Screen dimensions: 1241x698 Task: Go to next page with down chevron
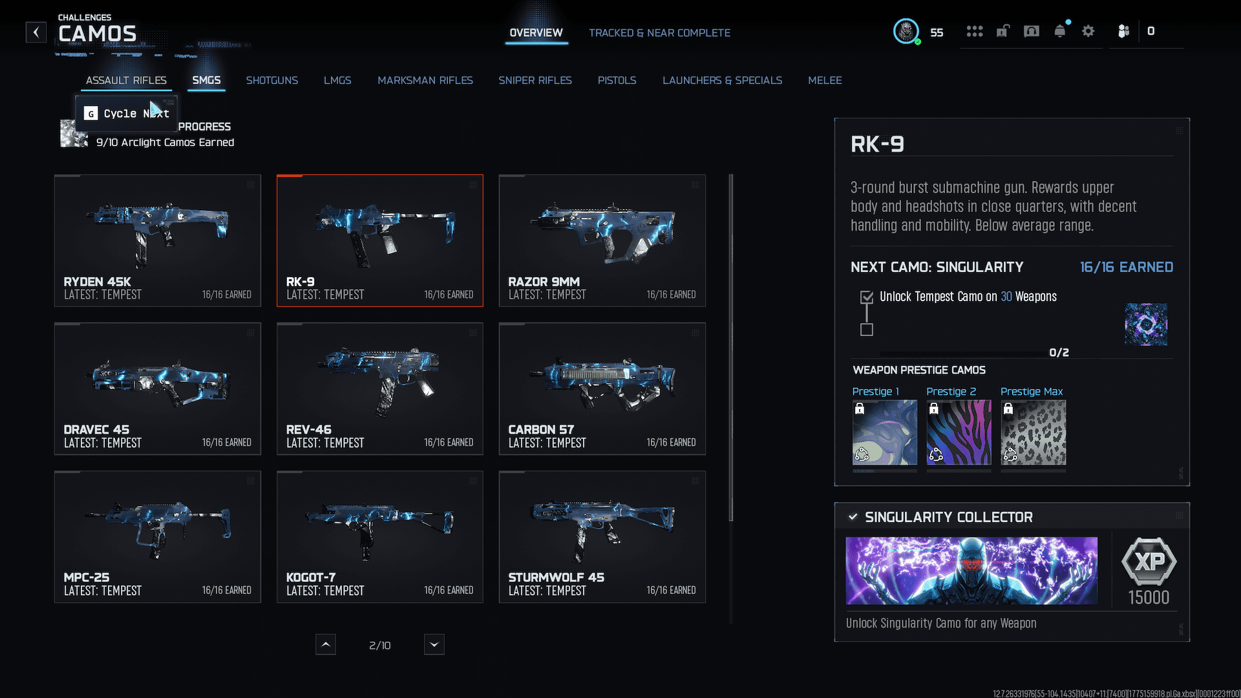tap(434, 644)
